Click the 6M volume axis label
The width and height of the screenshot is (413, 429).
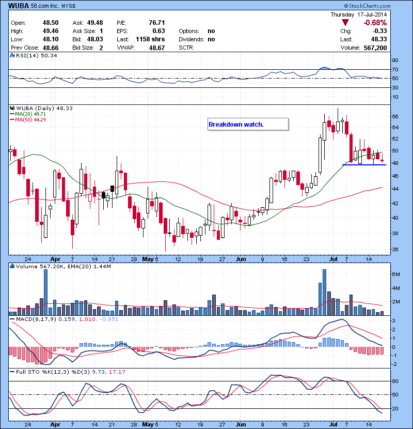pos(396,274)
